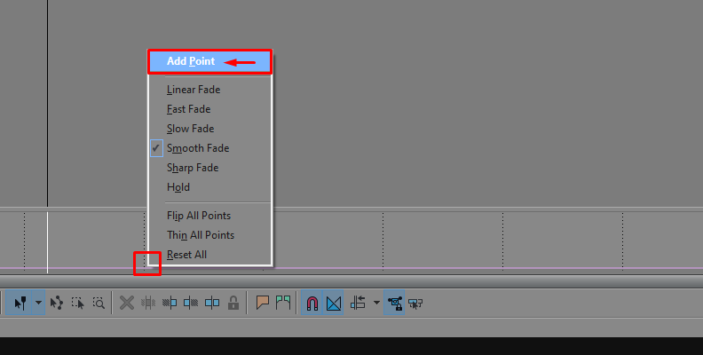
Task: Click the Trim Start icon
Action: [x=170, y=303]
